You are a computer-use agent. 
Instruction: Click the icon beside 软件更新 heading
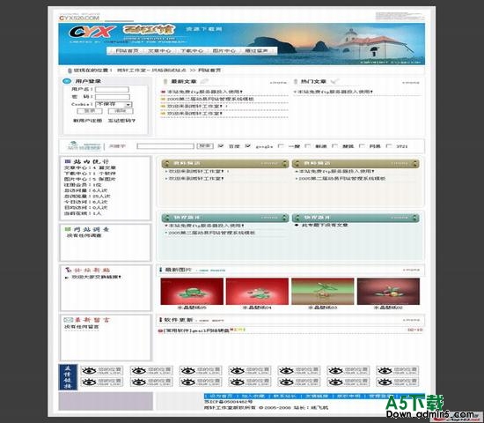[x=160, y=319]
